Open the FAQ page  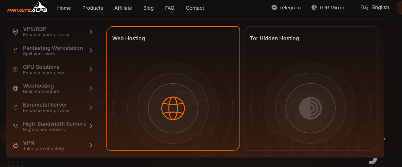[x=170, y=8]
